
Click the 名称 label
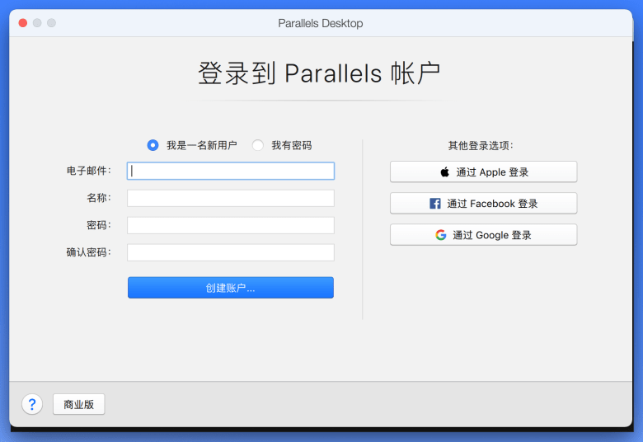click(99, 198)
